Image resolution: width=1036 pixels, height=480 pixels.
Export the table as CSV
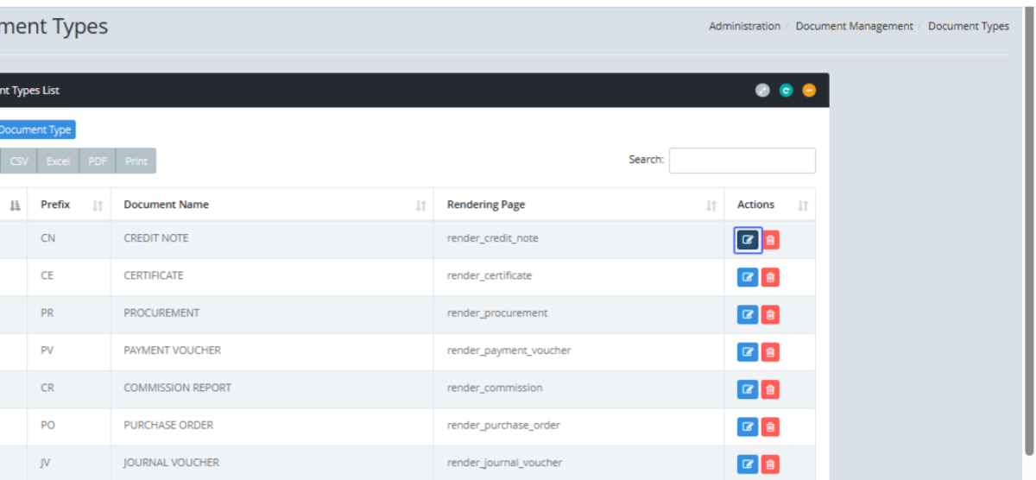(x=19, y=161)
